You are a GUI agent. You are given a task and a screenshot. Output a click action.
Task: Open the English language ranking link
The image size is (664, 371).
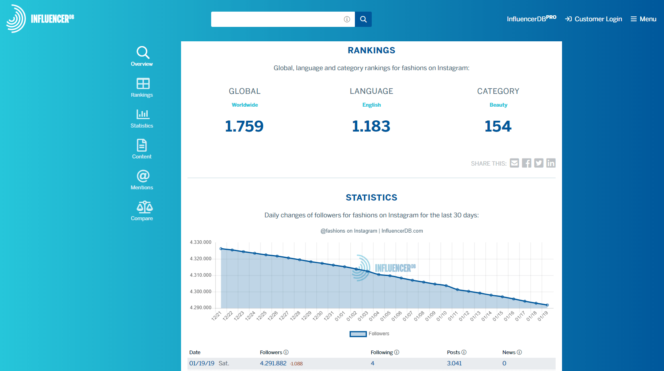tap(372, 105)
